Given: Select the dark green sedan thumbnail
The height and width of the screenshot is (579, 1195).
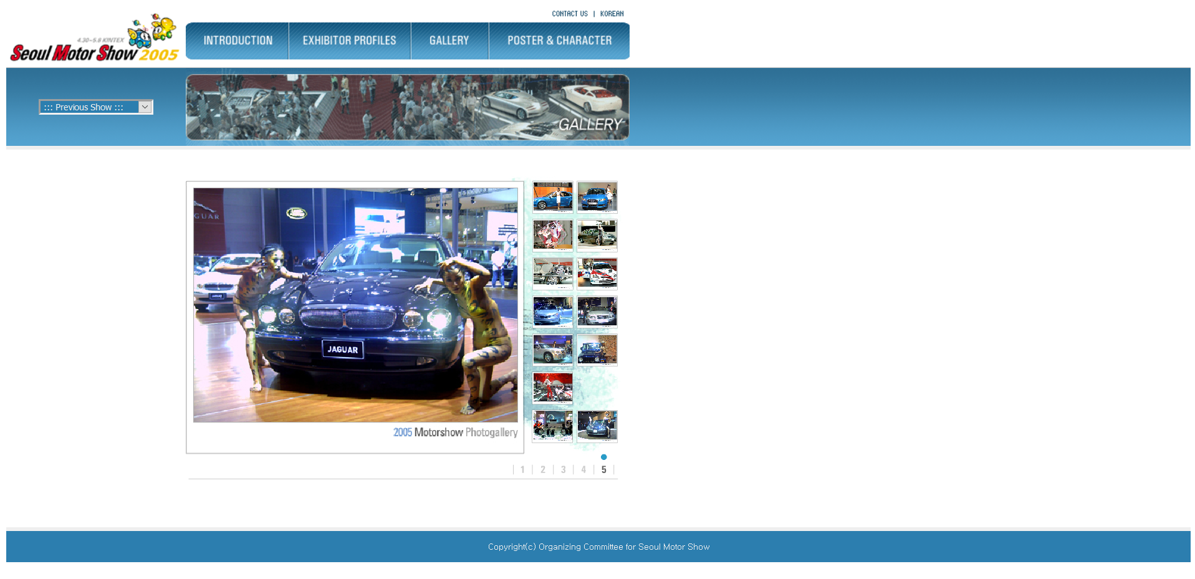Looking at the screenshot, I should pyautogui.click(x=597, y=236).
